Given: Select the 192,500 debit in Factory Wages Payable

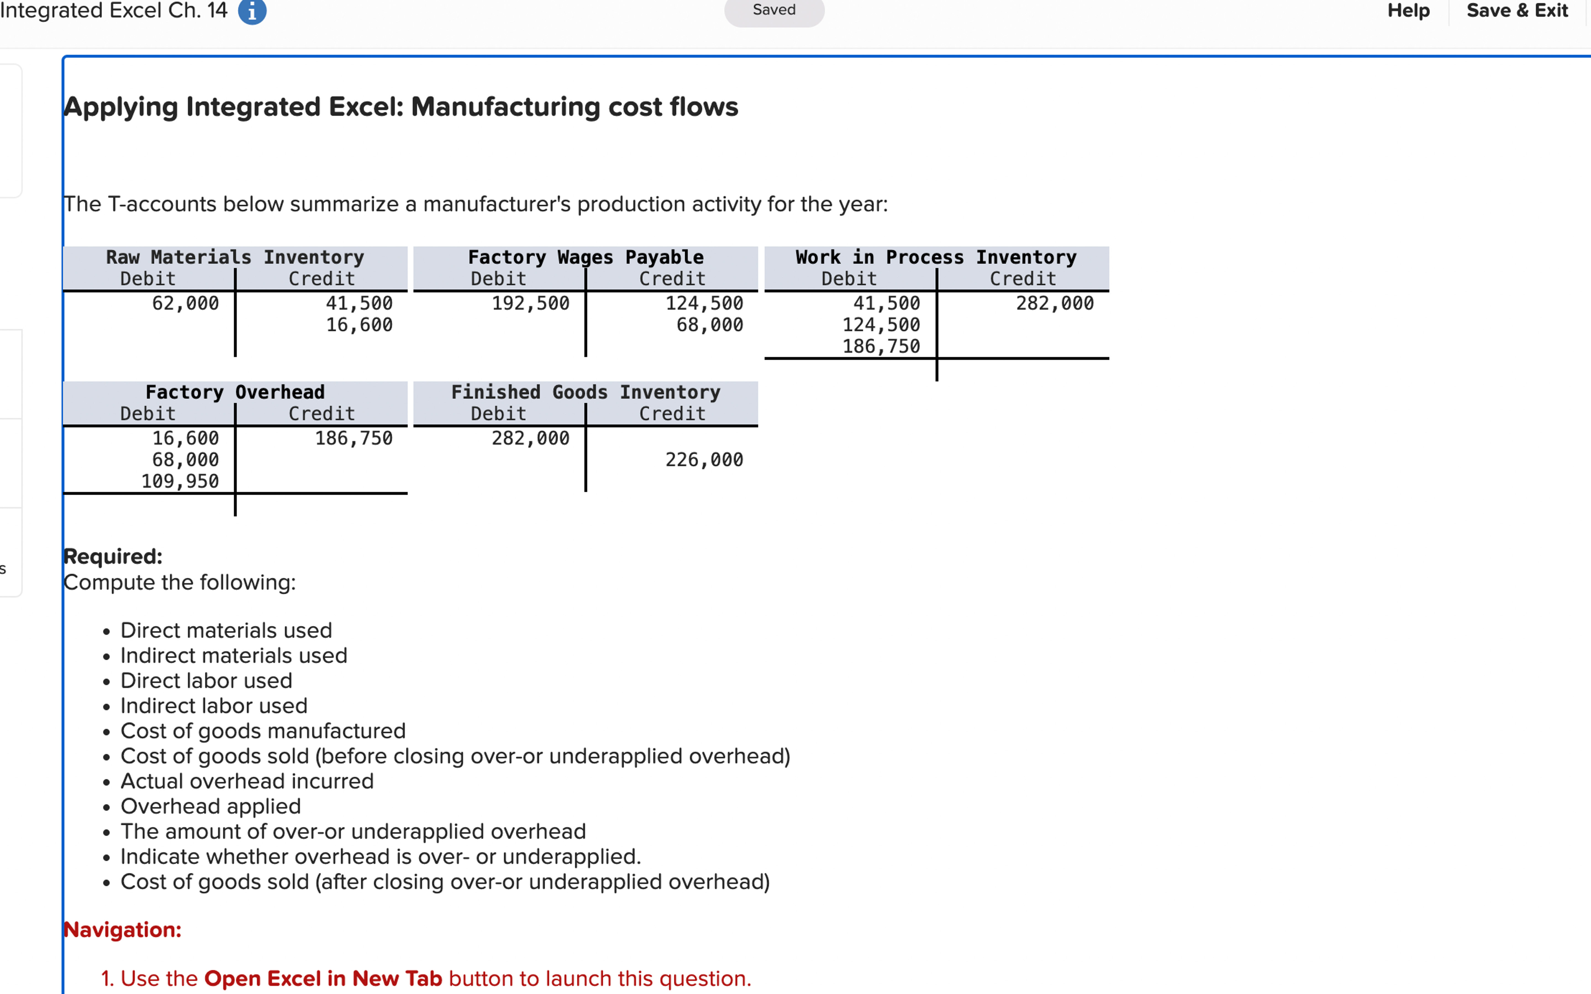Looking at the screenshot, I should 531,303.
